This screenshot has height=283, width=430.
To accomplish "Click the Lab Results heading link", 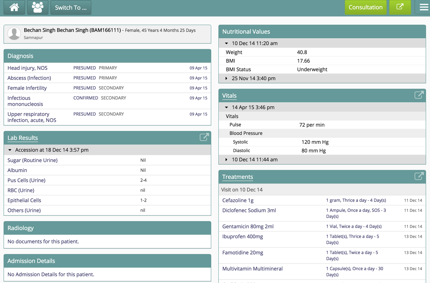I will (23, 138).
